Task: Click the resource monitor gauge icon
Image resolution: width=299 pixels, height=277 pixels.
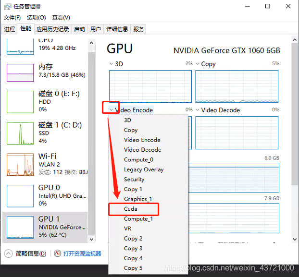Action: point(57,253)
